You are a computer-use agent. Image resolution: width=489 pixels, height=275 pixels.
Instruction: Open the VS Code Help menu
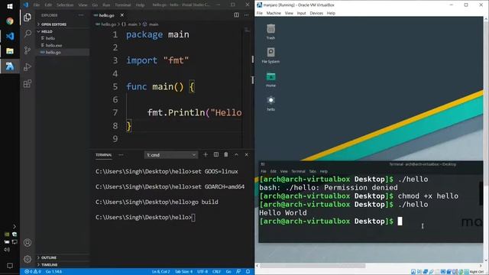click(x=140, y=5)
